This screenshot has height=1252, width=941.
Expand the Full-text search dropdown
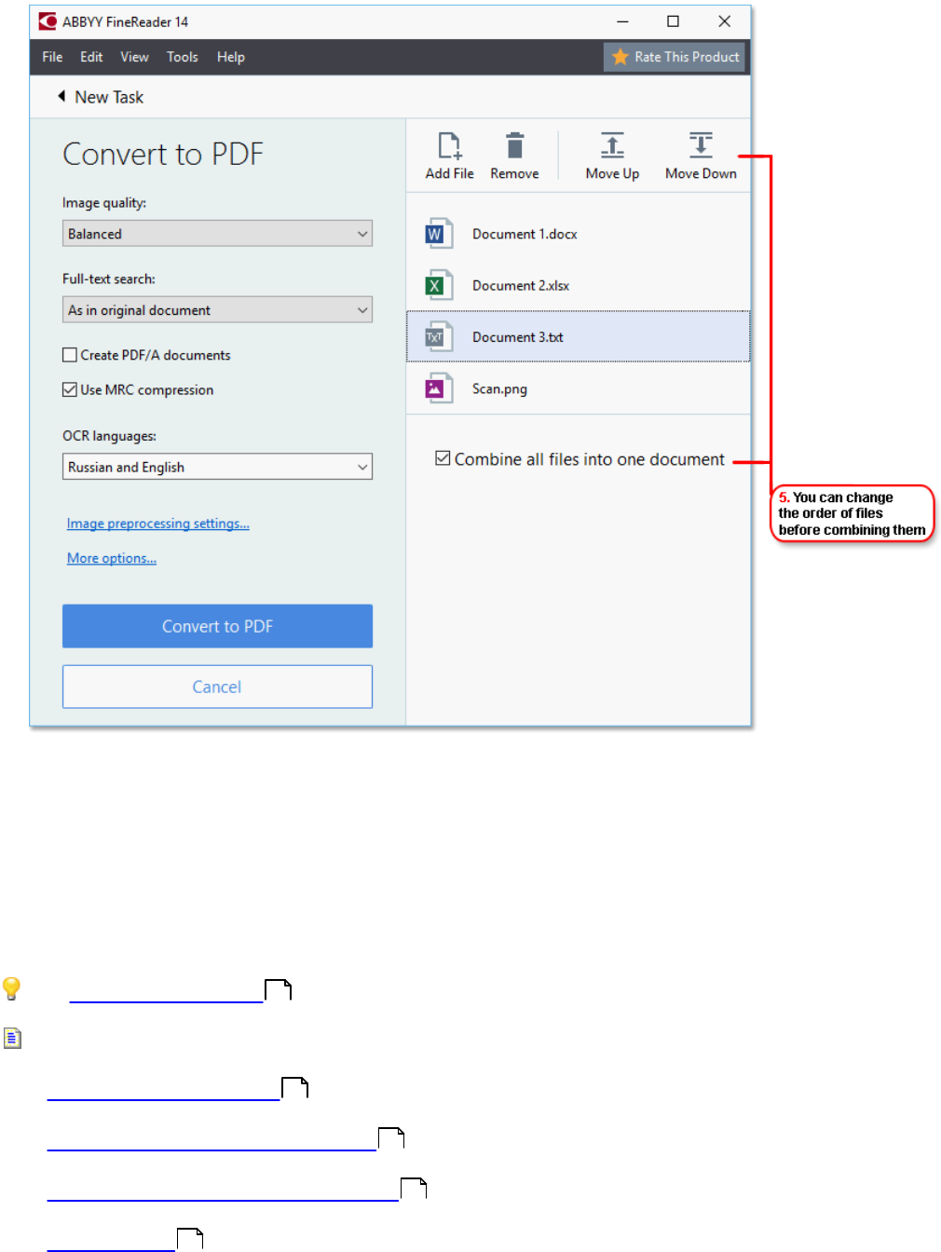click(x=217, y=310)
